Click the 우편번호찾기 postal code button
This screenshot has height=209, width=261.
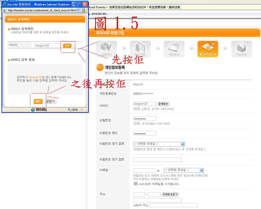[170, 194]
